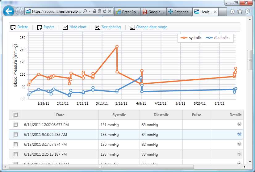Expand details for the 130 mmHg row

coord(239,144)
